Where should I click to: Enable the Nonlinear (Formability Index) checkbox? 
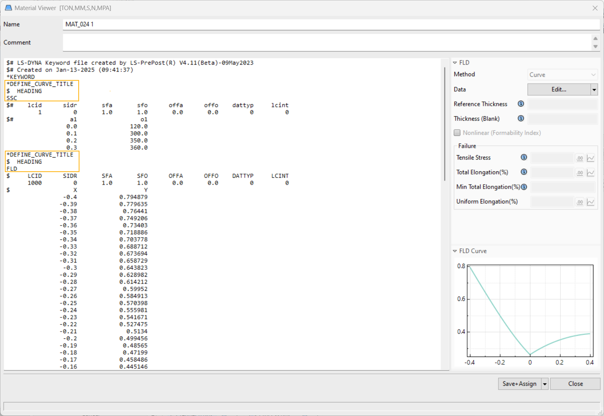pyautogui.click(x=457, y=132)
